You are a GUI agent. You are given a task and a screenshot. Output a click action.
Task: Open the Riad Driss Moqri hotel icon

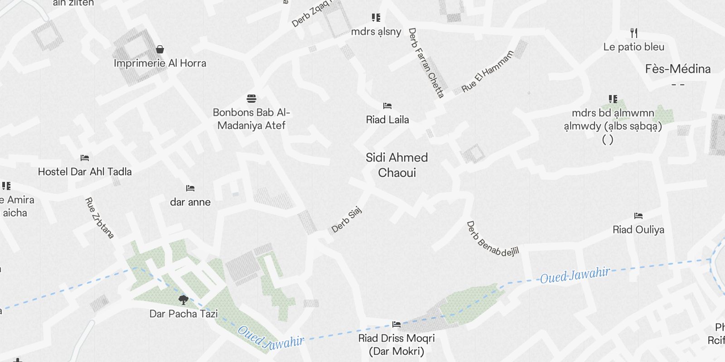[x=396, y=324]
